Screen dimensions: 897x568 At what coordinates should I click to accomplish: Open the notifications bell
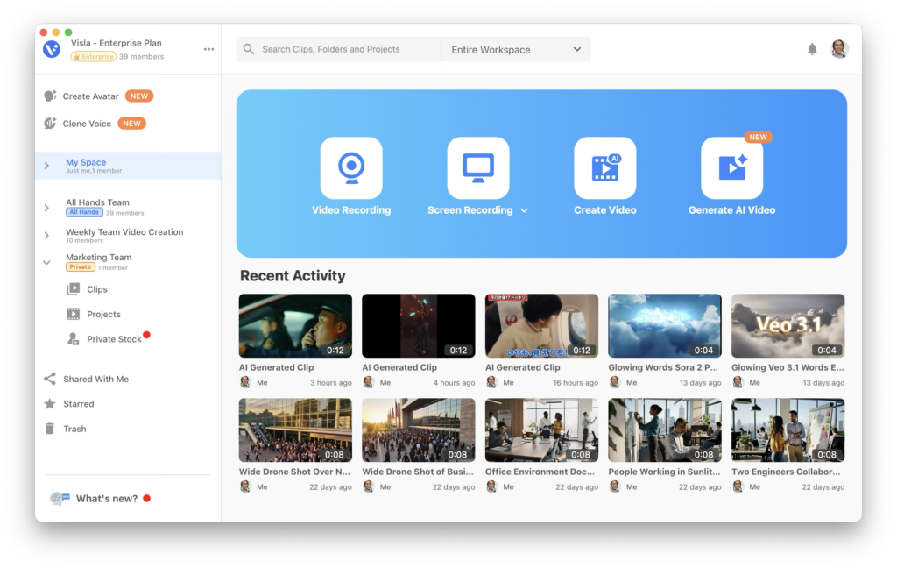[x=812, y=49]
